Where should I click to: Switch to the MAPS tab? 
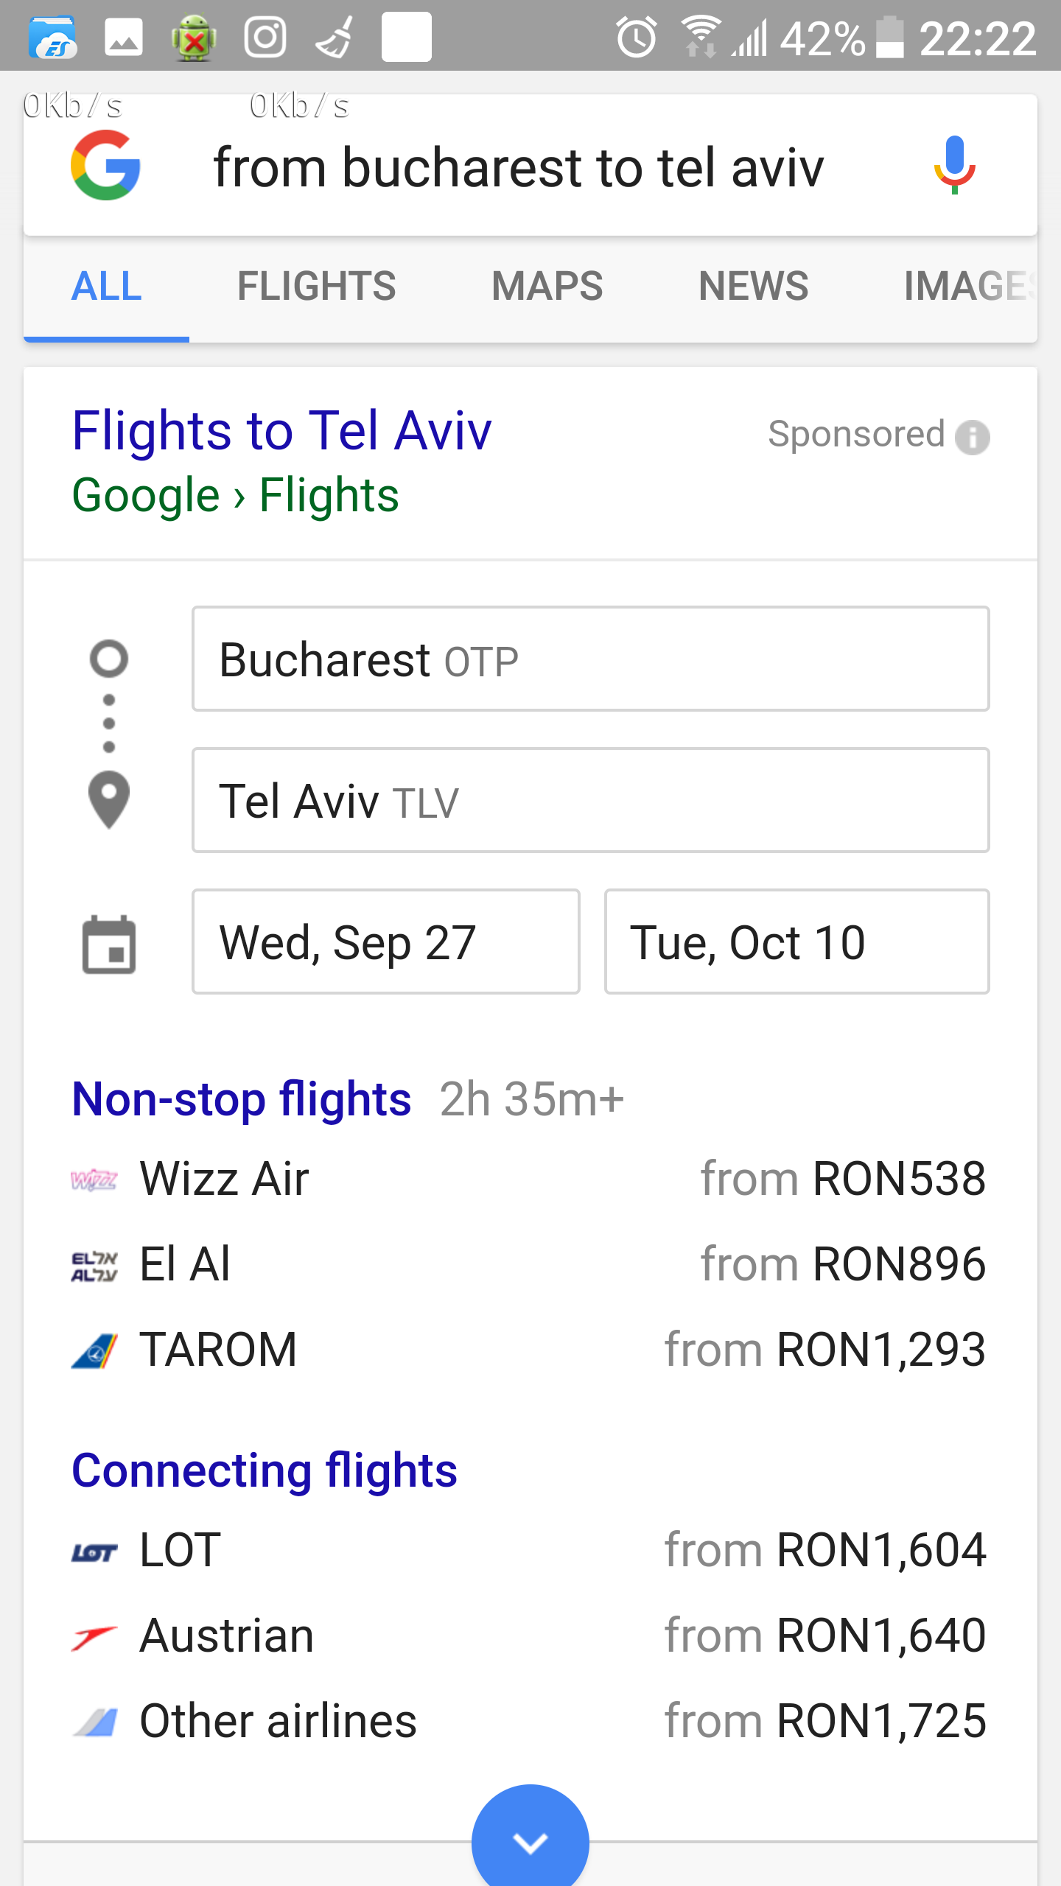[x=547, y=286]
